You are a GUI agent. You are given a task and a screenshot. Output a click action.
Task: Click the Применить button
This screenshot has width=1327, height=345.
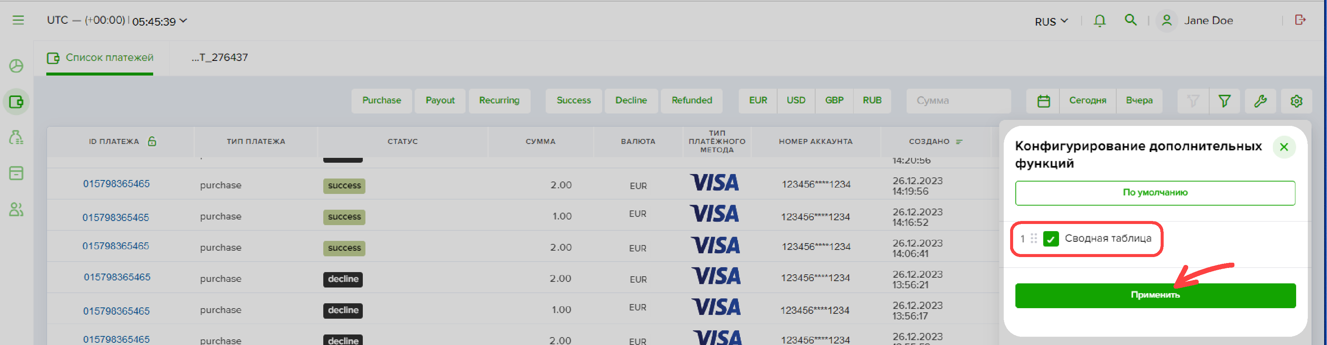[1155, 296]
